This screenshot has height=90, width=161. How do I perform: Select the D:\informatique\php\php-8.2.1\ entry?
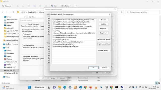tap(74, 44)
